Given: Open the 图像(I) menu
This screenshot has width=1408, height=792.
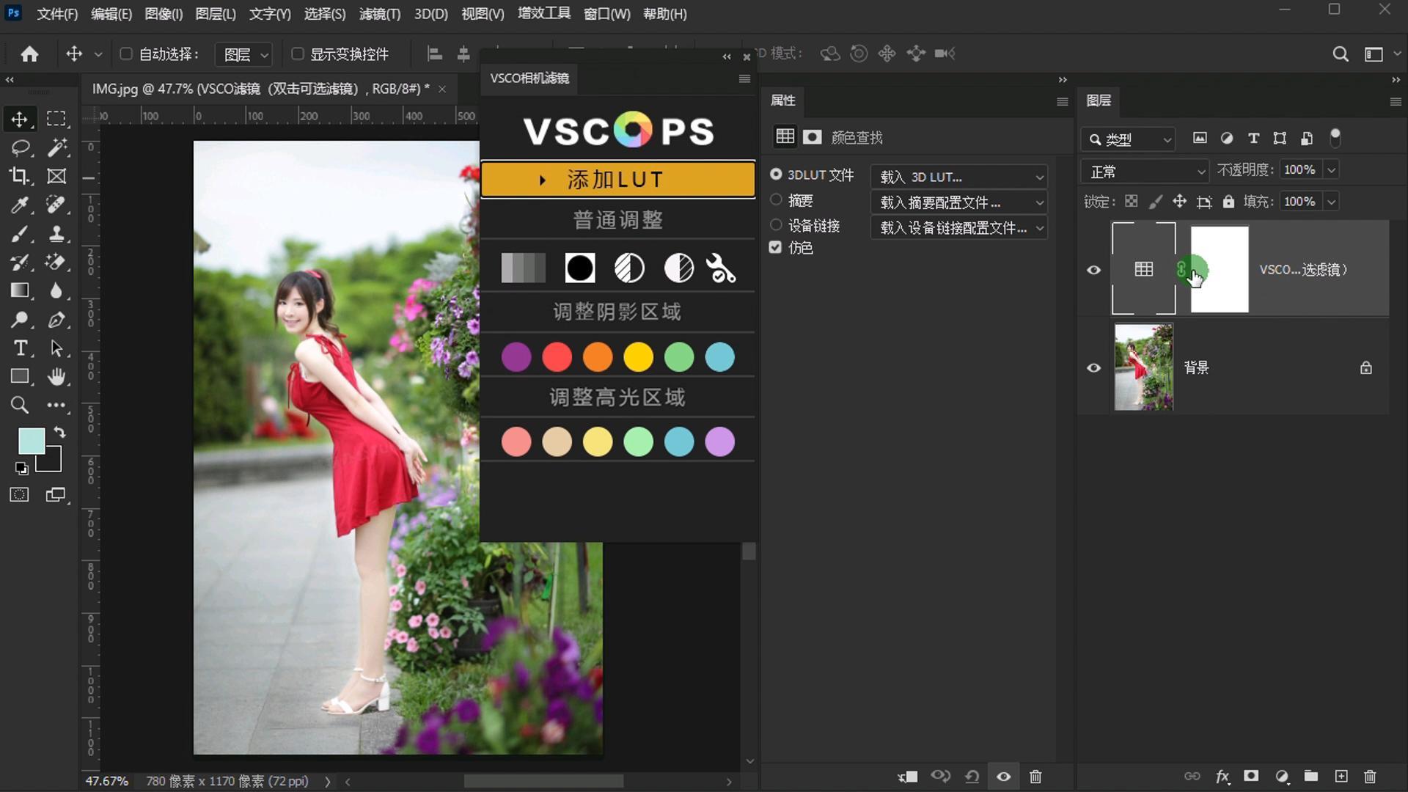Looking at the screenshot, I should [x=164, y=14].
